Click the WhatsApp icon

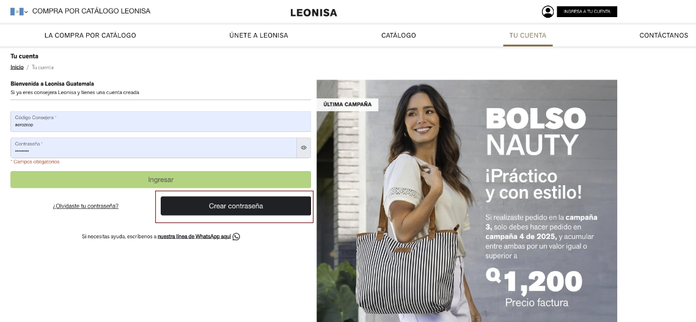point(236,236)
